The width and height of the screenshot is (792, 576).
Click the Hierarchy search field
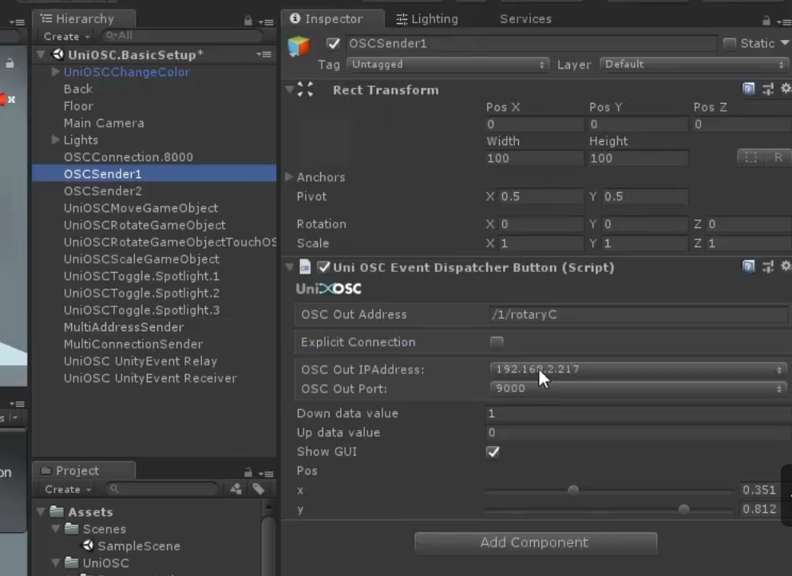(x=183, y=36)
